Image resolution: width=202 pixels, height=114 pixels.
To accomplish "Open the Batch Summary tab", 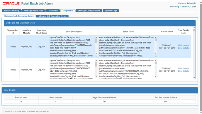I will (12, 11).
